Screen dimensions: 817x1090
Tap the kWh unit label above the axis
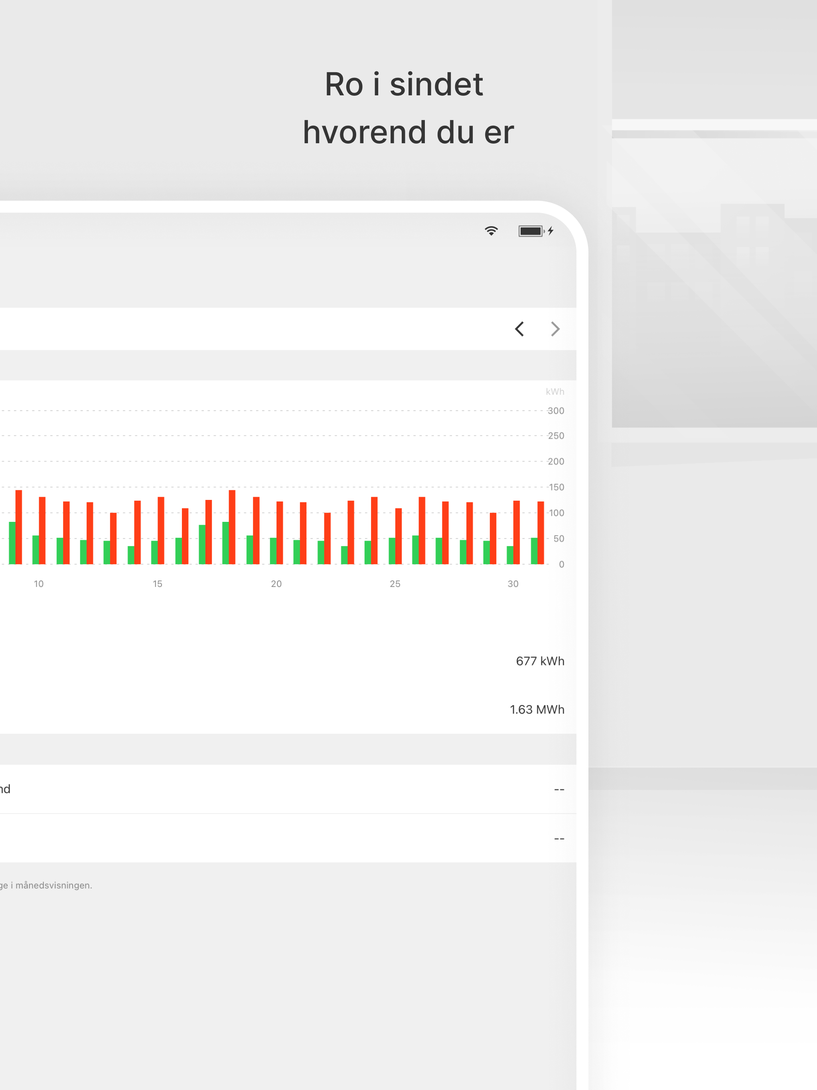555,392
